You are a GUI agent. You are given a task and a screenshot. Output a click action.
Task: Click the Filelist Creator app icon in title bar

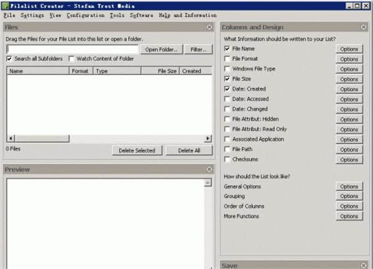click(5, 5)
